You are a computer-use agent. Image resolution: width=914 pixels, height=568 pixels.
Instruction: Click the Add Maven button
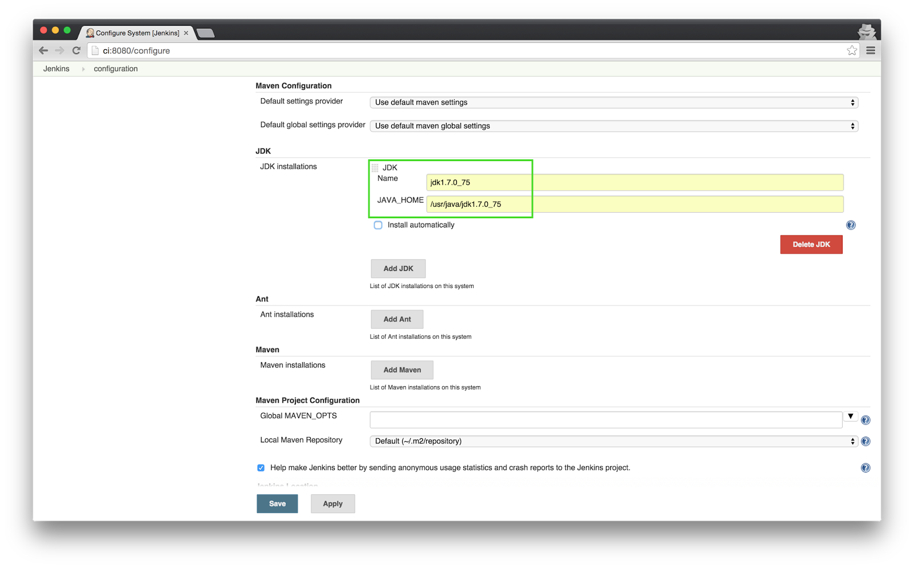402,370
